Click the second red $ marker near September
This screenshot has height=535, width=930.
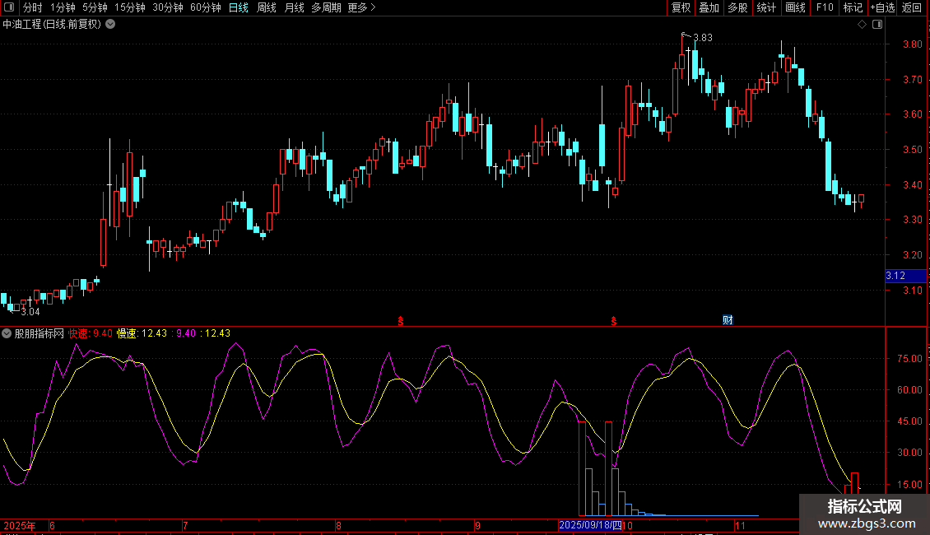[614, 320]
